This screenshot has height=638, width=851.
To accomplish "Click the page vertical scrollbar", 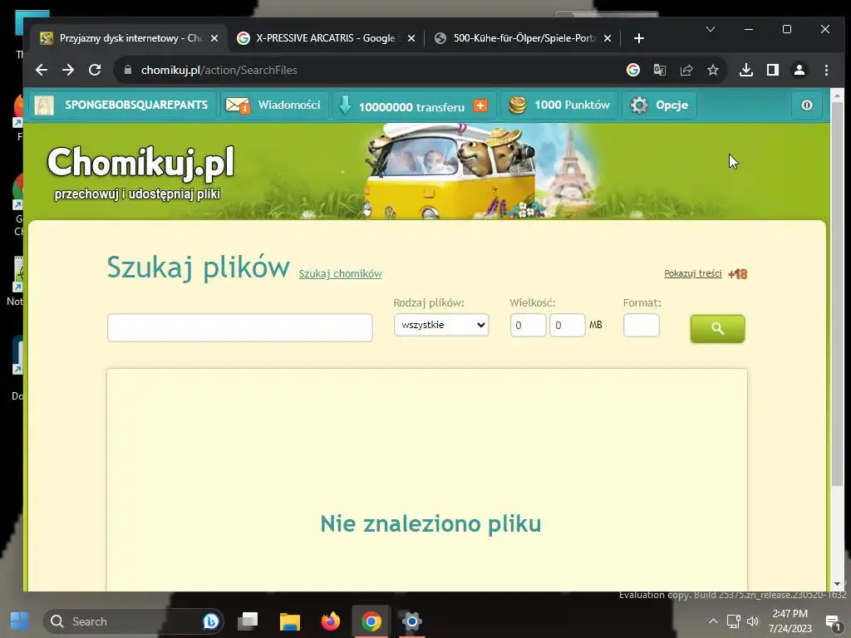I will [x=837, y=293].
